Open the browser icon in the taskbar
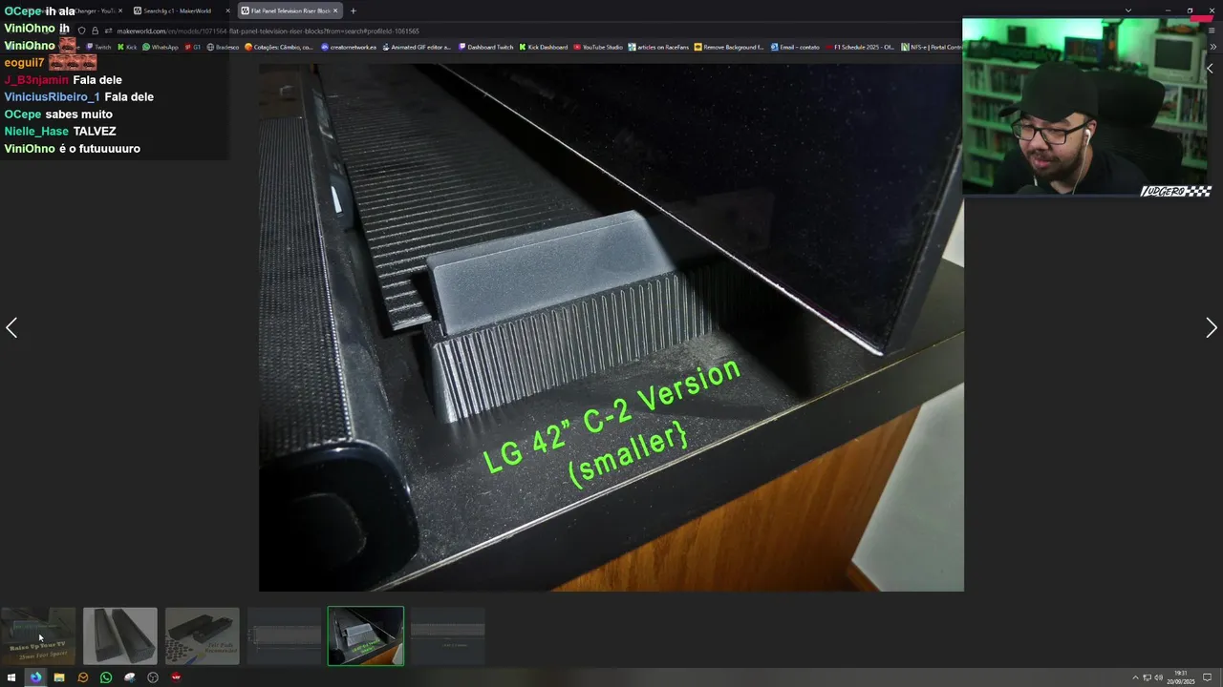1223x687 pixels. coord(35,677)
